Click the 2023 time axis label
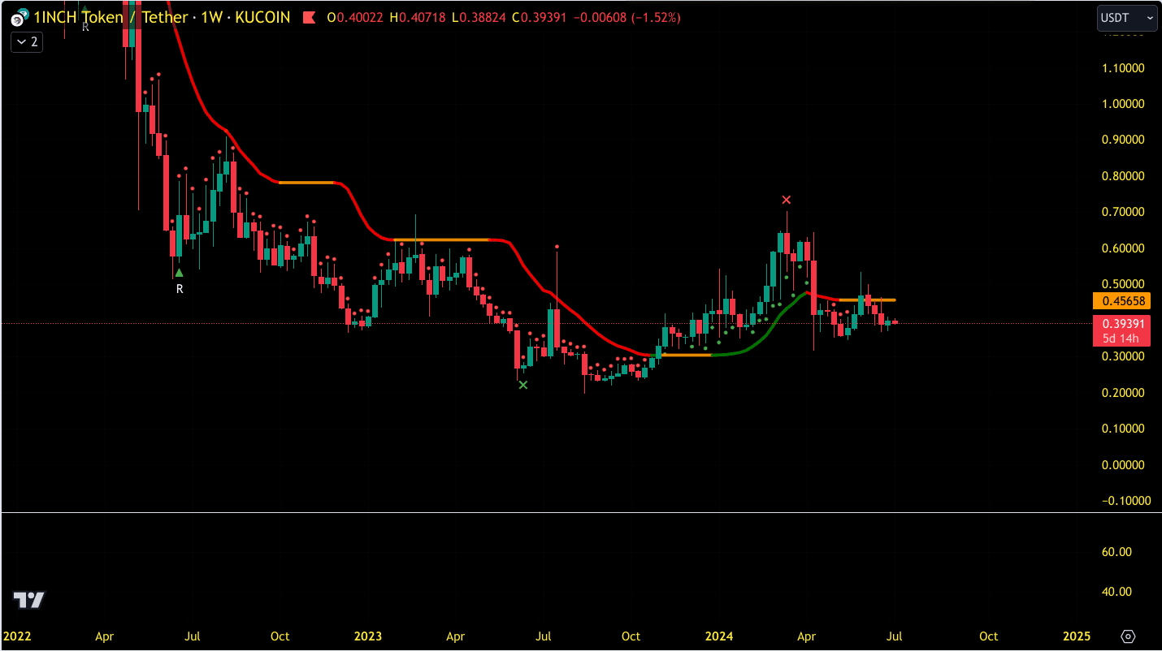The image size is (1162, 651). click(x=368, y=636)
